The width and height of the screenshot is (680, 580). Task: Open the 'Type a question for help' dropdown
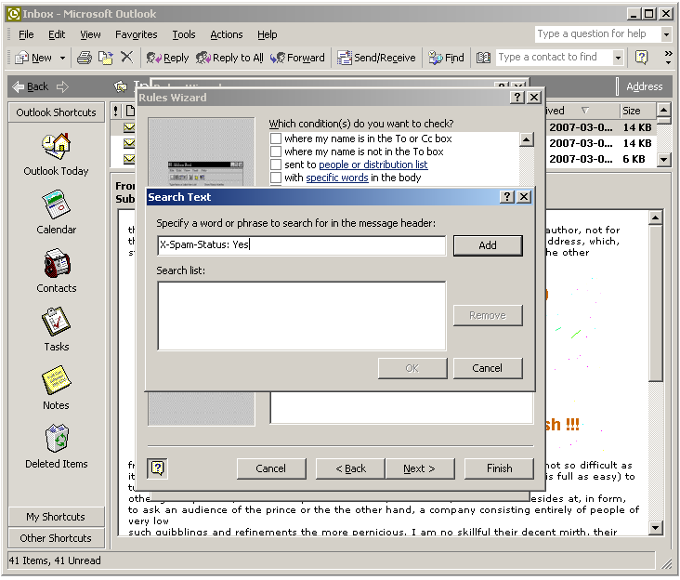[x=666, y=34]
